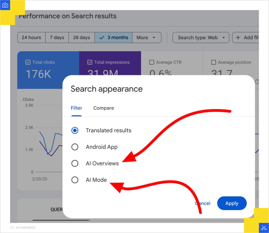This screenshot has height=233, width=269.
Task: Expand the Search type: Web dropdown
Action: point(201,38)
